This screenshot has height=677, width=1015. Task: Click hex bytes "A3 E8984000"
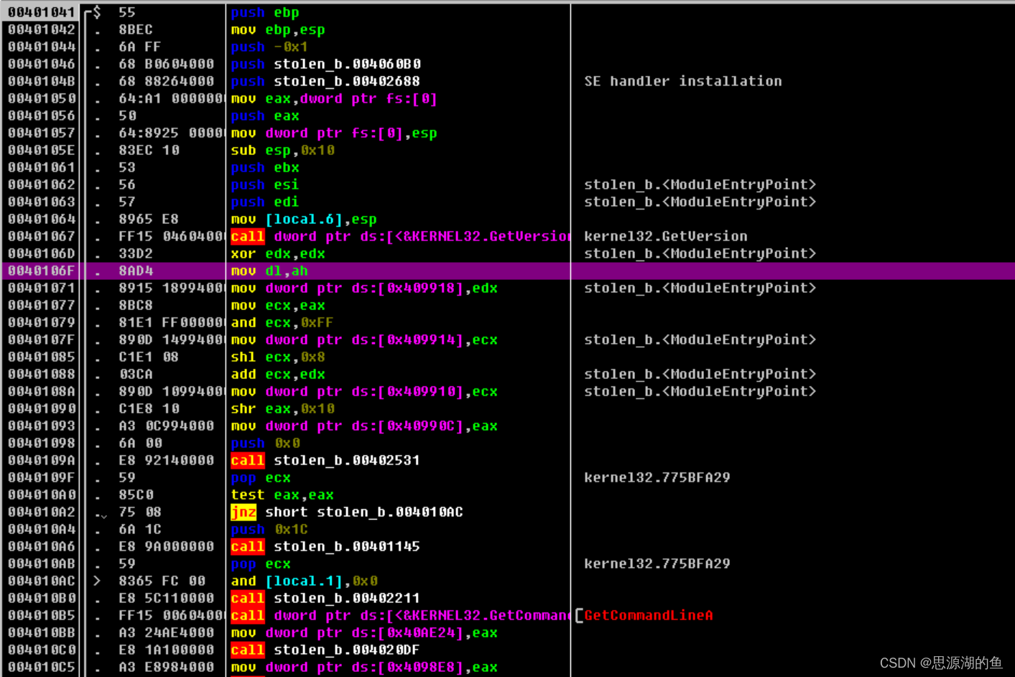tap(167, 667)
